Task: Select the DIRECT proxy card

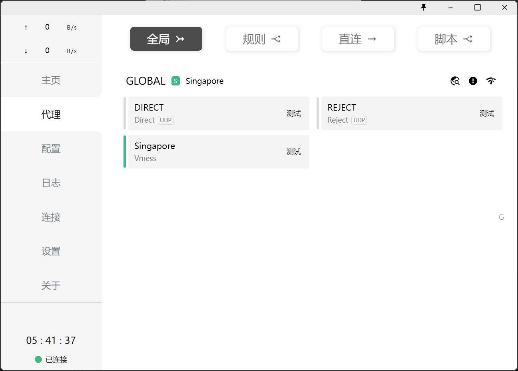Action: click(208, 113)
